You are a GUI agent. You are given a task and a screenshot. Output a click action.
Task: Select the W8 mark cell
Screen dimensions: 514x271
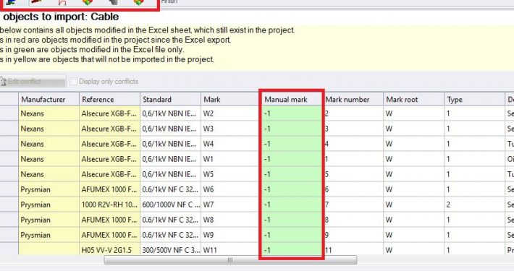click(x=231, y=220)
